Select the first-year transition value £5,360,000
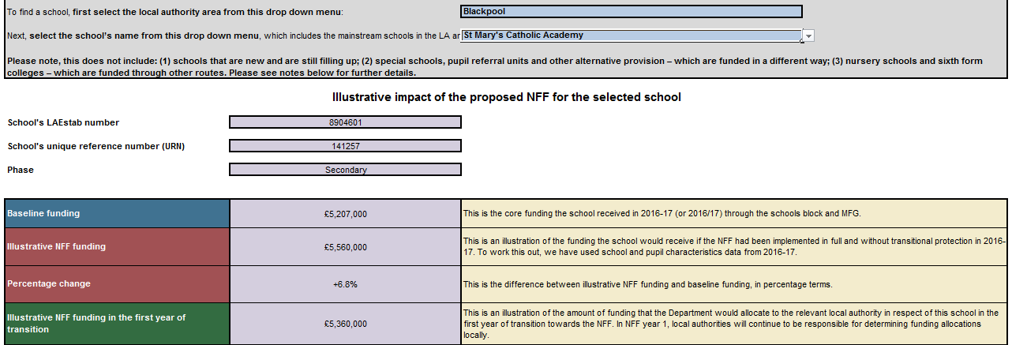This screenshot has height=345, width=1012. tap(345, 324)
